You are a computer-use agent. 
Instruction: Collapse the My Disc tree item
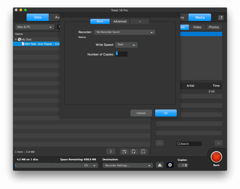click(16, 39)
